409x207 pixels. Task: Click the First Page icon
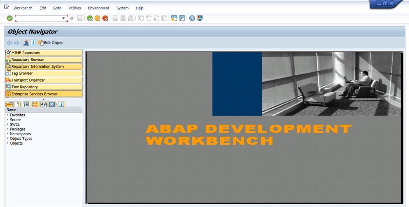tap(141, 18)
